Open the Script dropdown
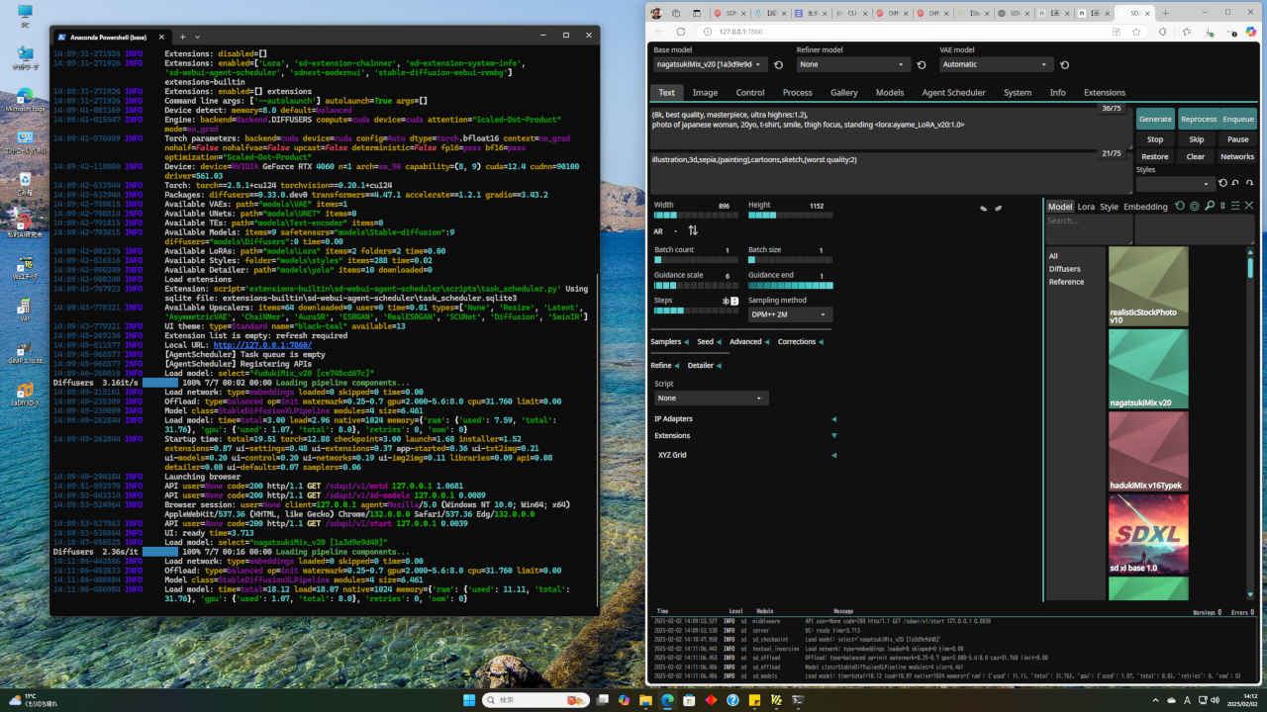 [x=711, y=398]
